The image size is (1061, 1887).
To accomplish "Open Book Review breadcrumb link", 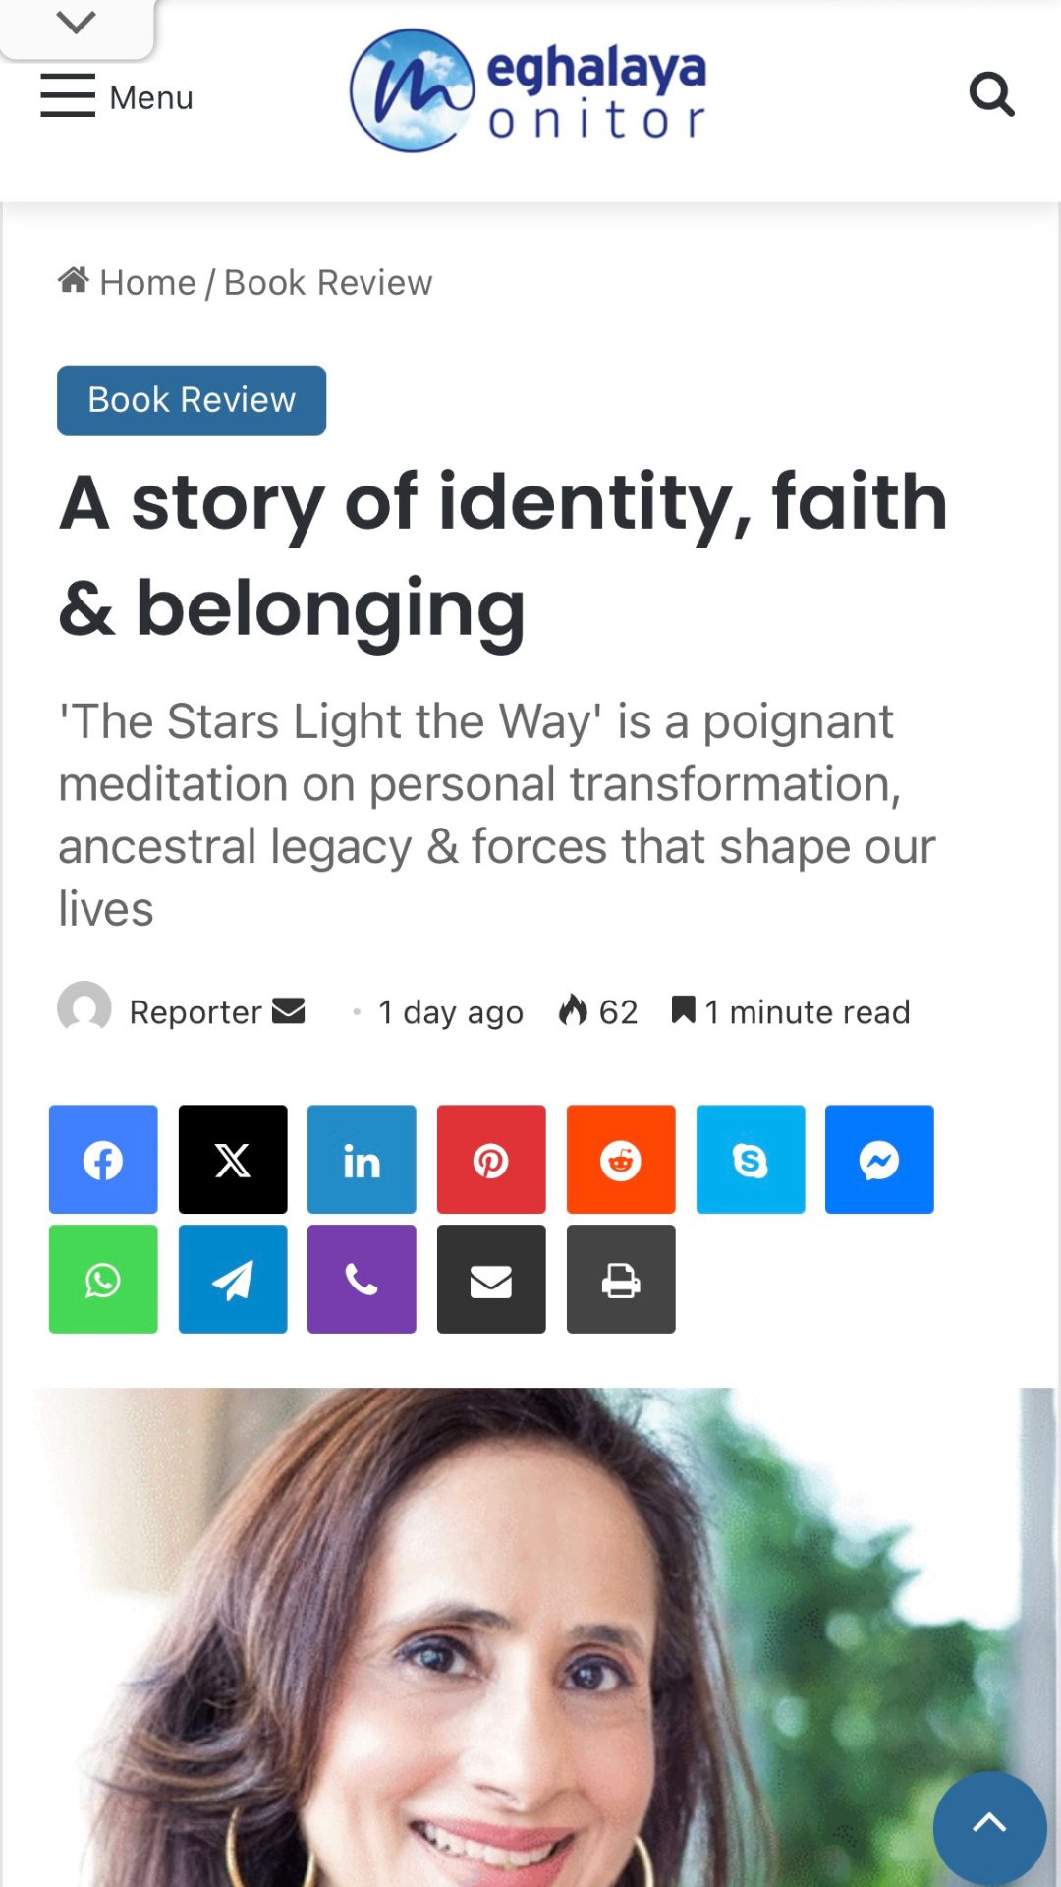I will 328,282.
